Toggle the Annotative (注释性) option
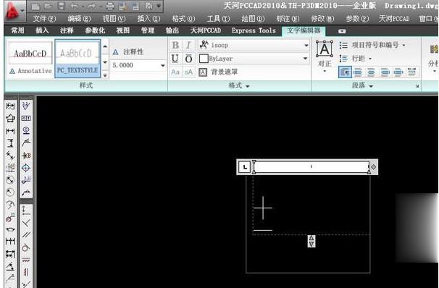Viewport: 439px width, 288px height. 128,51
